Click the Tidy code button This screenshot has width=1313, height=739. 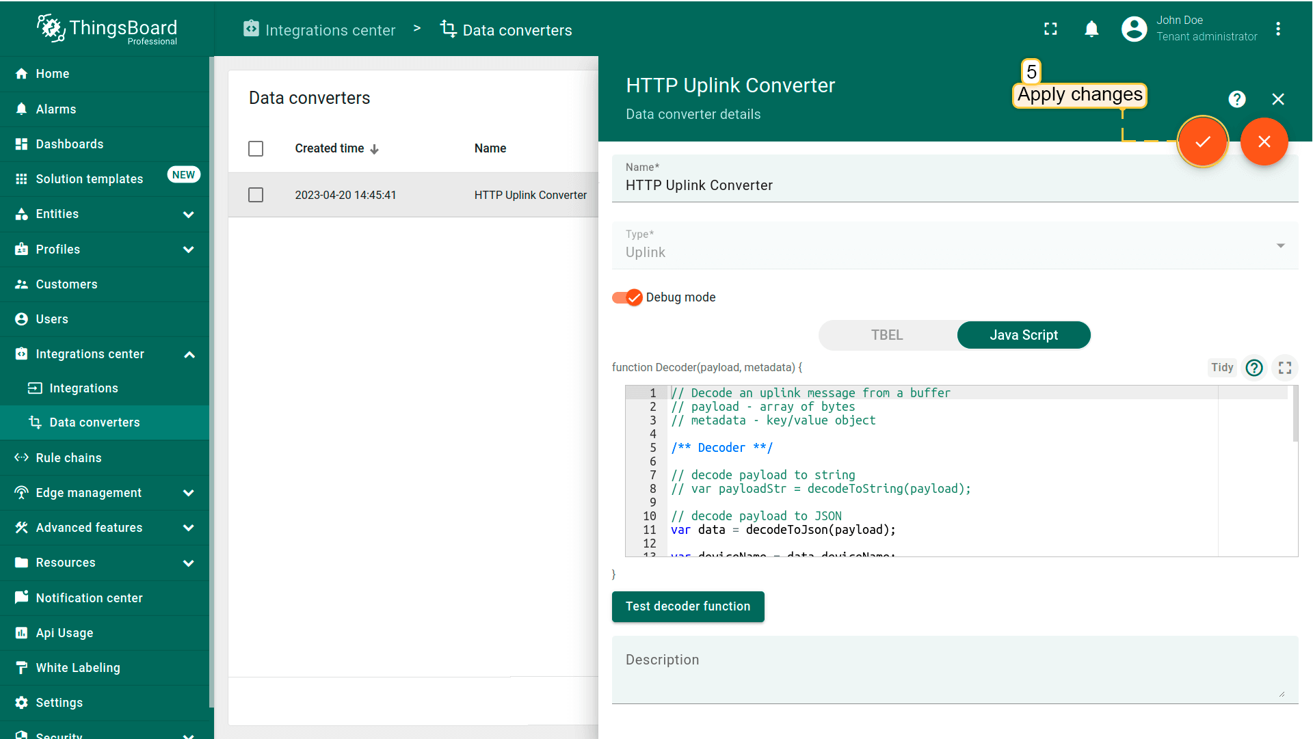1221,368
